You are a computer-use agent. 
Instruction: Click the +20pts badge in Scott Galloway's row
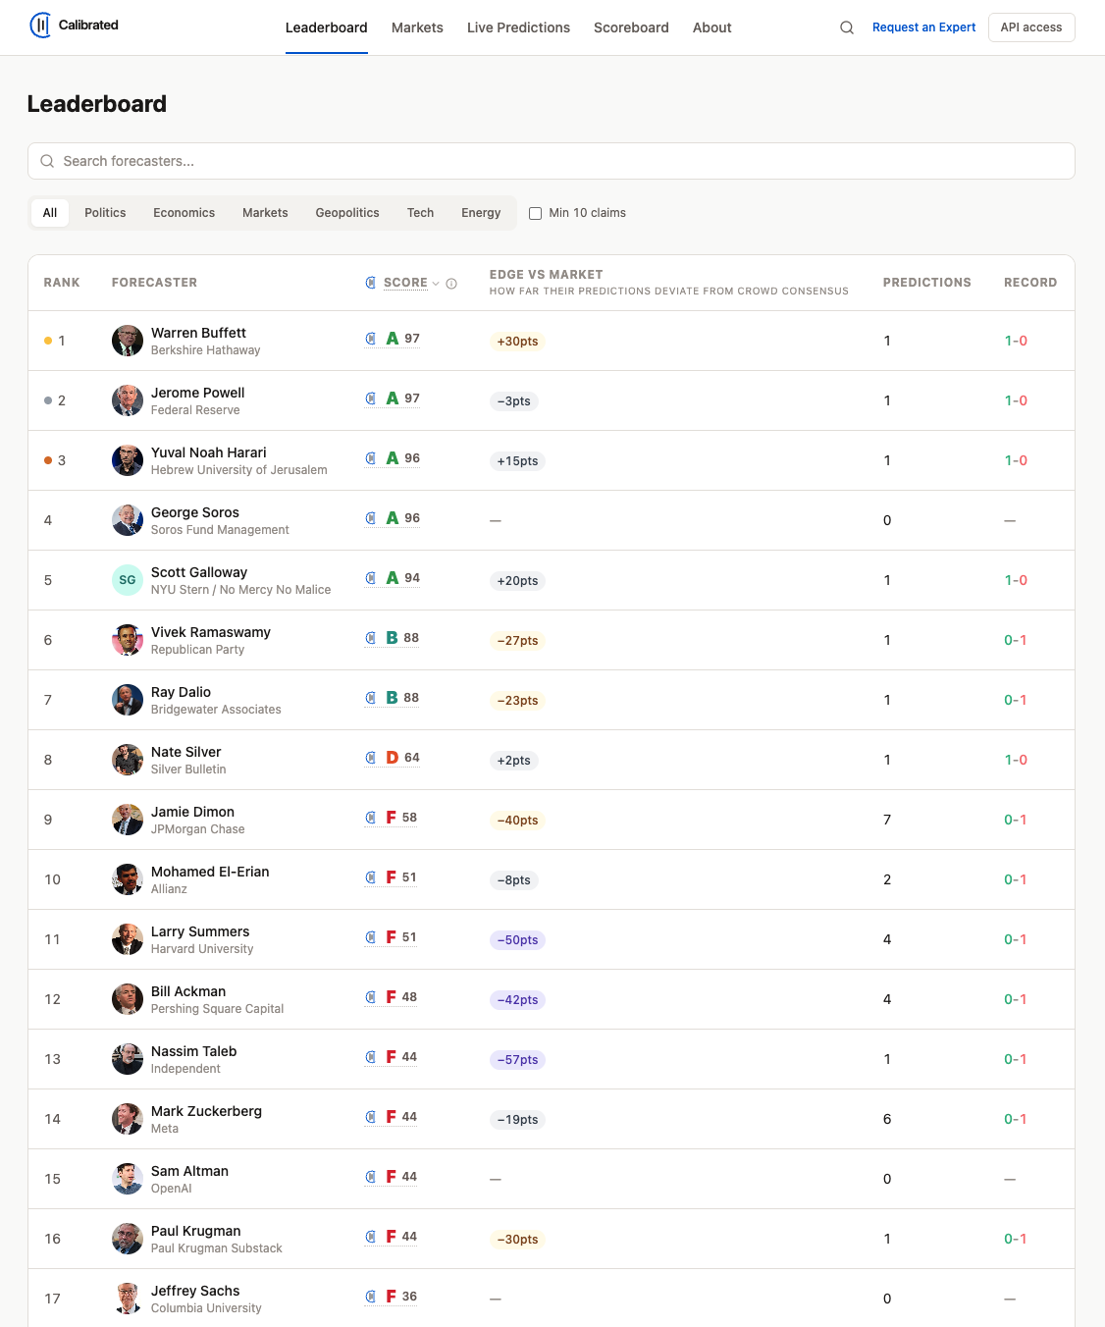[x=517, y=581]
